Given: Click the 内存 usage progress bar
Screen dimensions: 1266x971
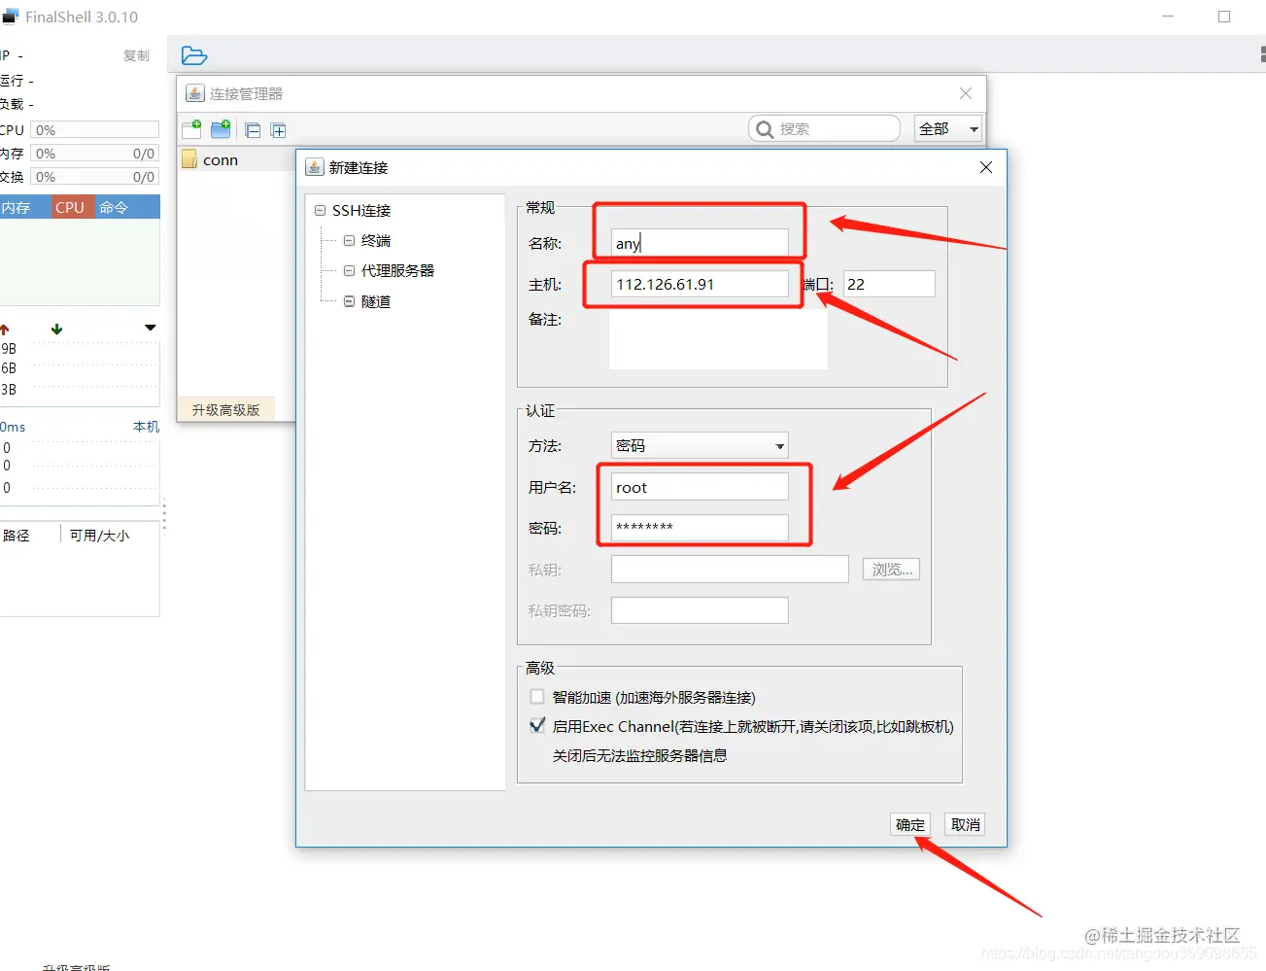Looking at the screenshot, I should pos(94,154).
